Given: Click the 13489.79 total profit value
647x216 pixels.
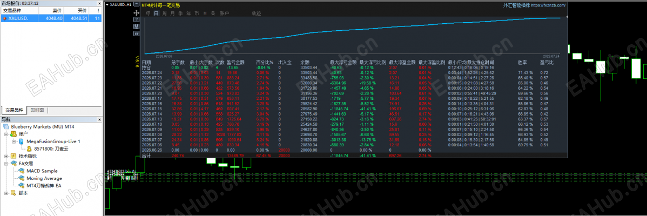Looking at the screenshot, I should click(x=235, y=156).
